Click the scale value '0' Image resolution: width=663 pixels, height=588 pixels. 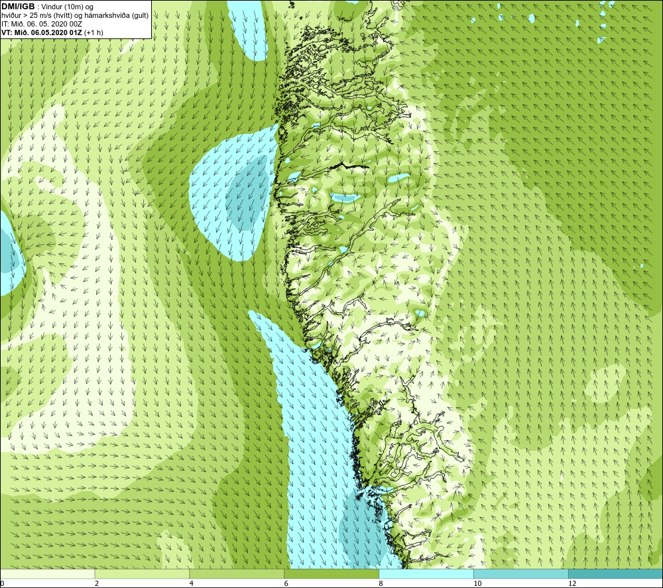[2, 584]
